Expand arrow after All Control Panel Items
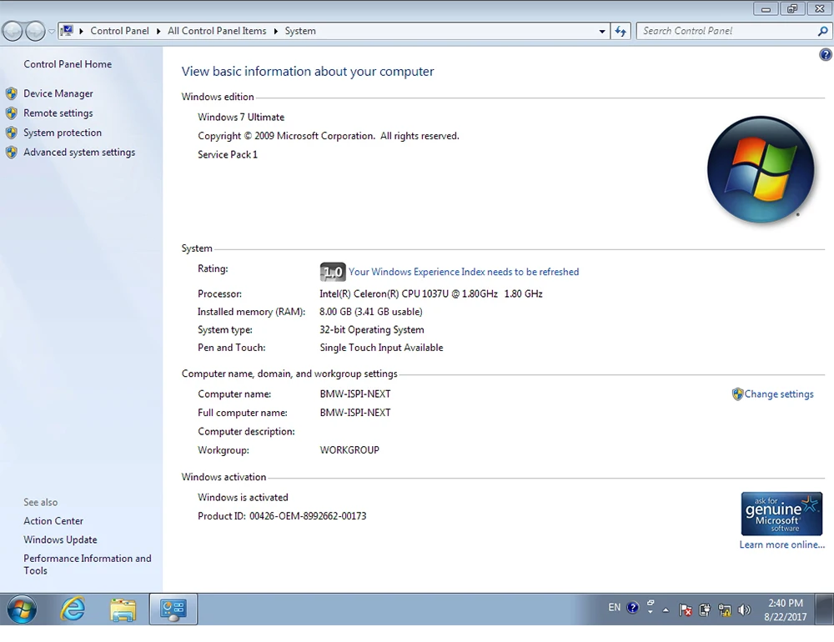Image resolution: width=834 pixels, height=642 pixels. click(275, 32)
